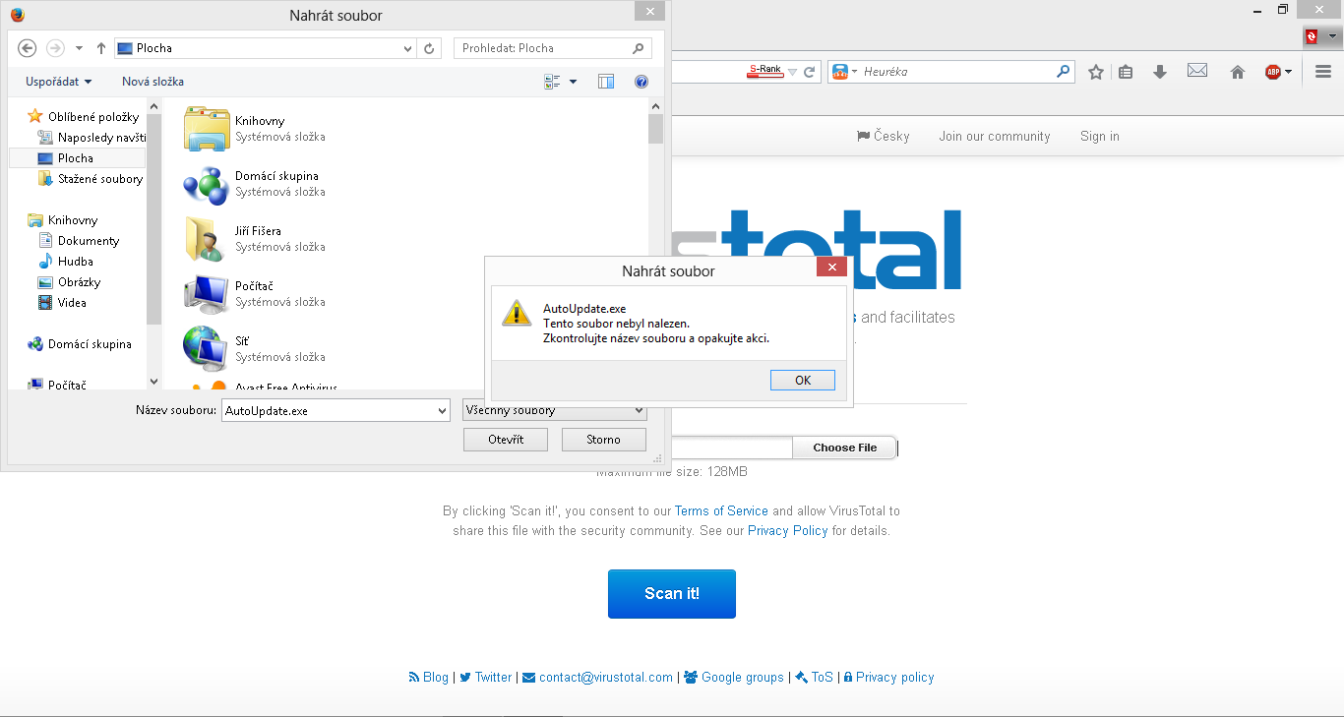Open file dialog help icon
The image size is (1344, 717).
point(641,82)
